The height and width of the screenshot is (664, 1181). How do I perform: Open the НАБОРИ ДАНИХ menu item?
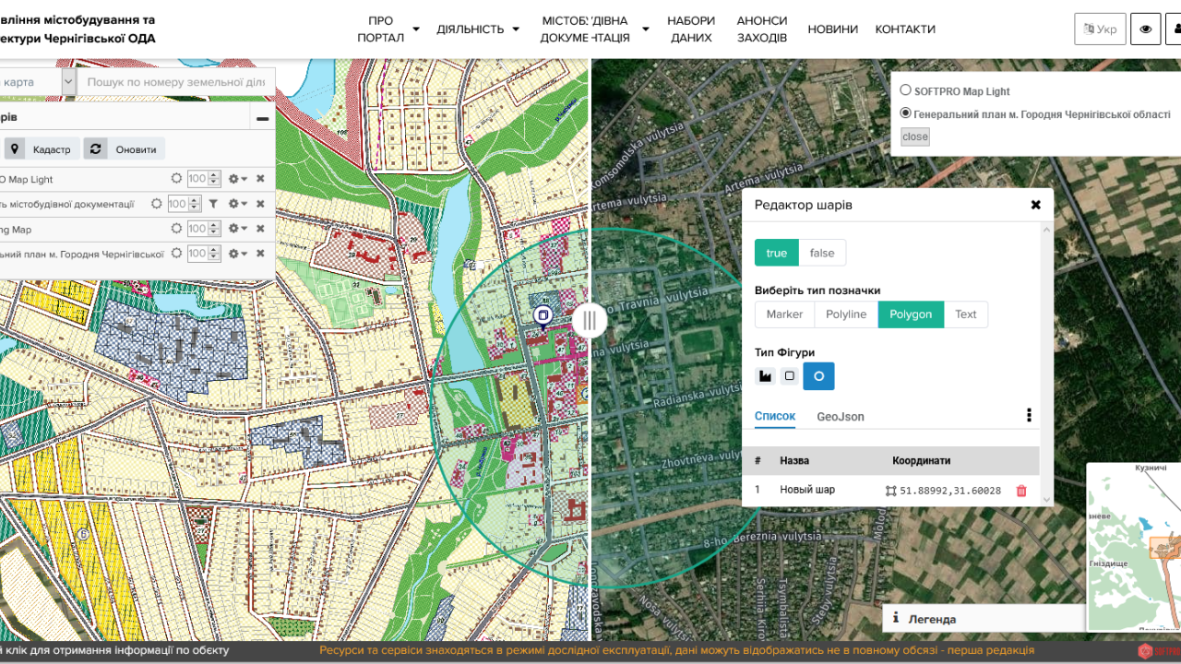691,29
